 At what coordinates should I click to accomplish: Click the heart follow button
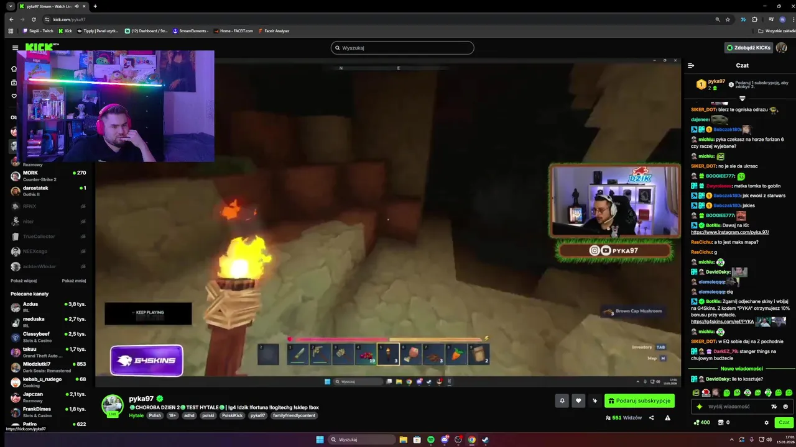click(578, 401)
